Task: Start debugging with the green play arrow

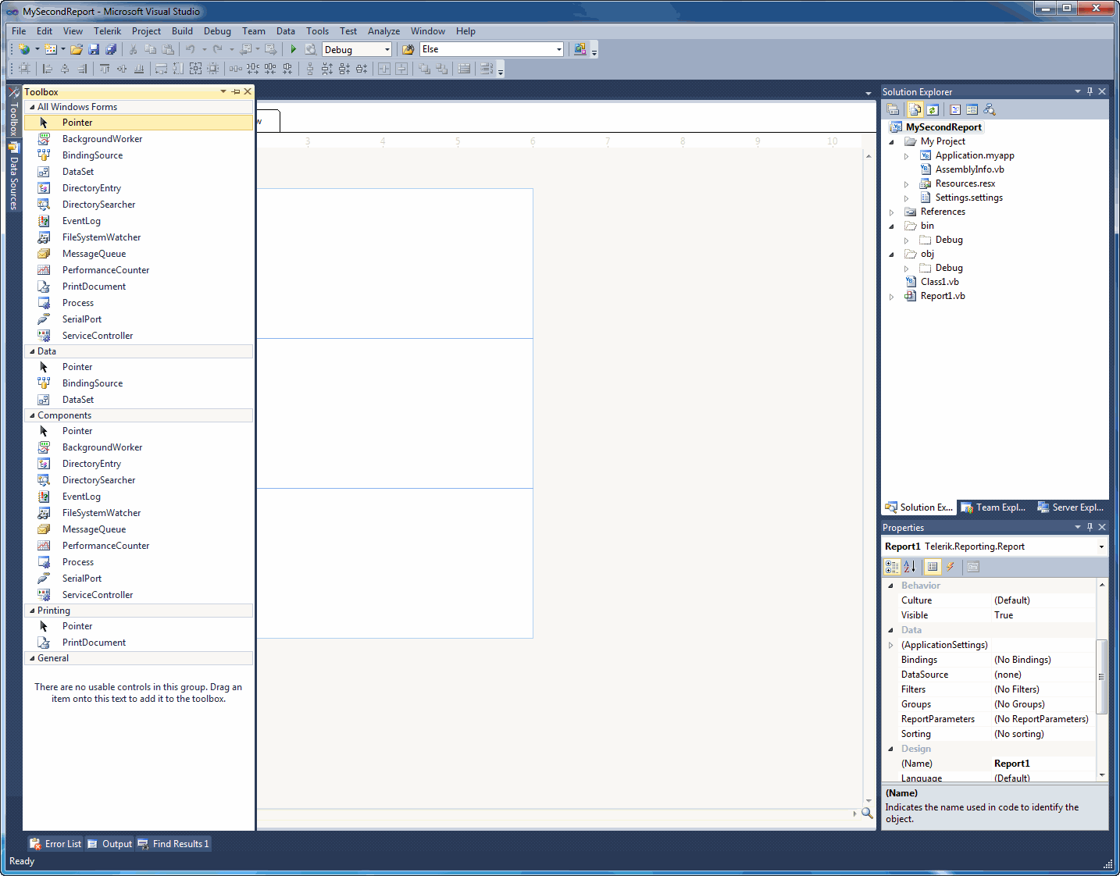Action: tap(294, 49)
